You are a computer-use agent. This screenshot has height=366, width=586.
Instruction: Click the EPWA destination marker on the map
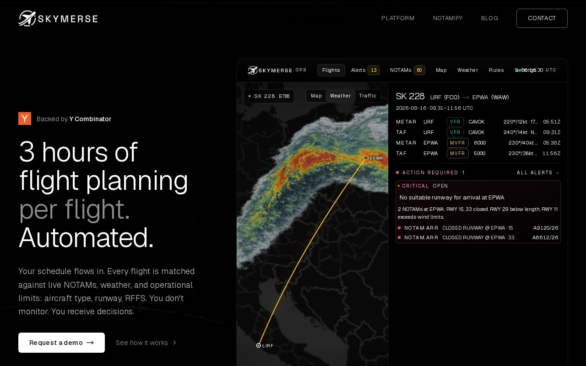(366, 158)
